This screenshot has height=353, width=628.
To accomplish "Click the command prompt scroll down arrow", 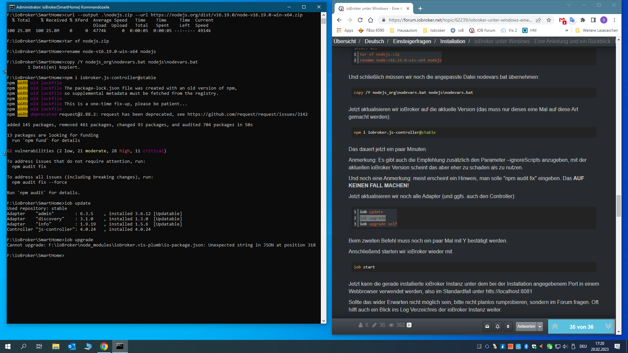I will pos(323,321).
